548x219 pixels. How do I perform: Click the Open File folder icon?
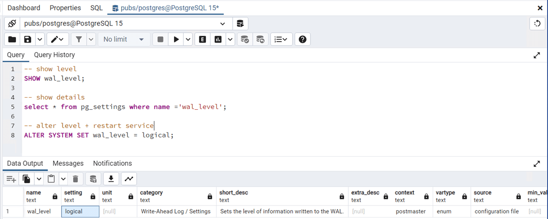coord(12,40)
